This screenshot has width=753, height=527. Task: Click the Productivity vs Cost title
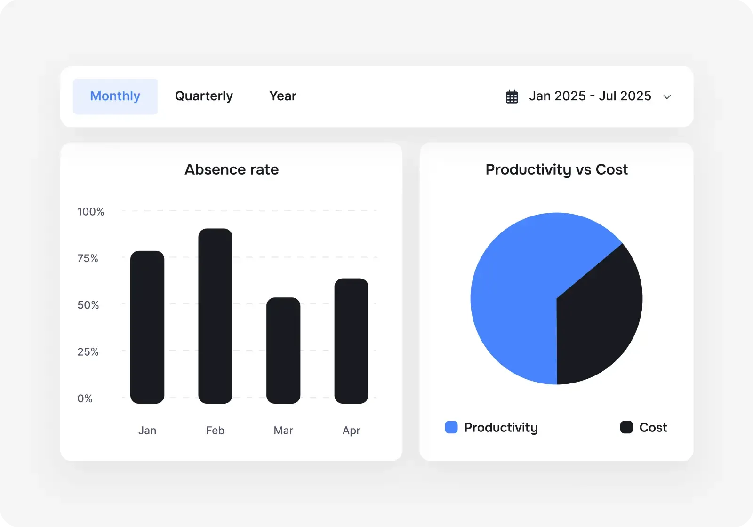tap(556, 169)
